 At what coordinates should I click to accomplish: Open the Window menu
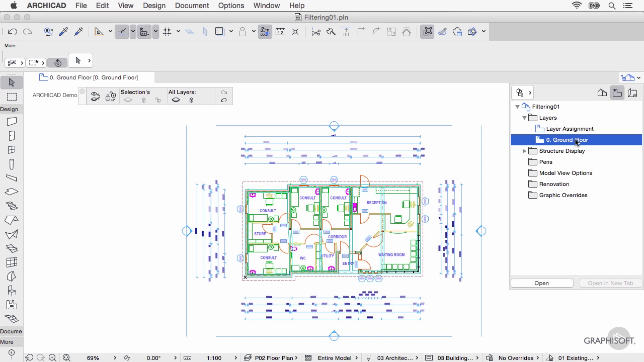266,6
